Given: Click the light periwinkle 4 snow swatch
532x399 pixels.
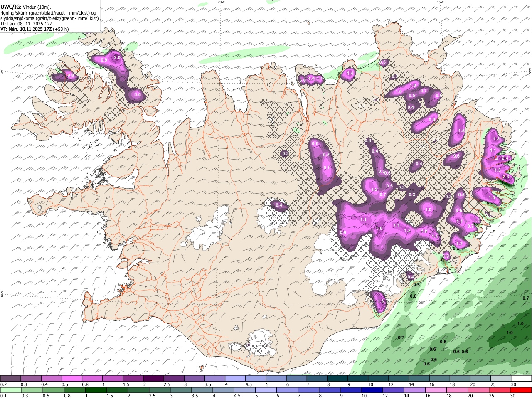Looking at the screenshot, I should [235, 379].
